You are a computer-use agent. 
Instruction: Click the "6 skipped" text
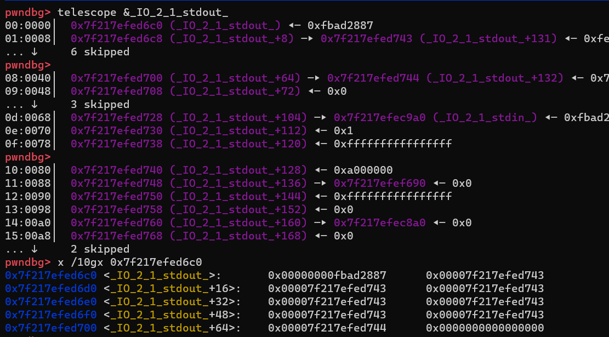click(x=100, y=52)
